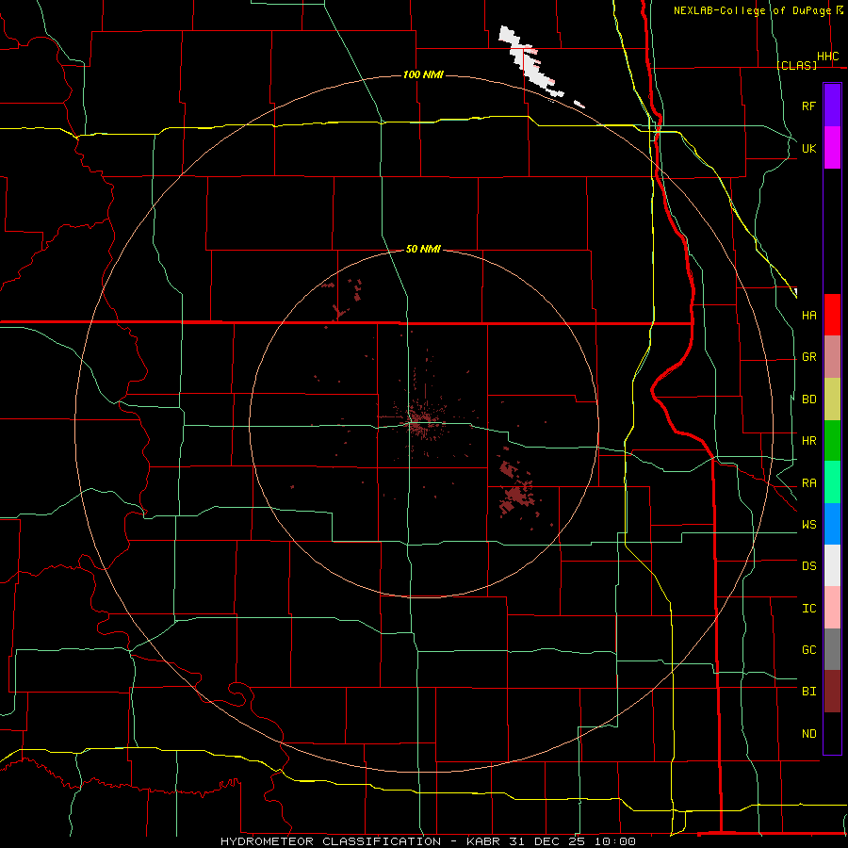Click the BD legend label
Viewport: 848px width, 848px height.
808,400
